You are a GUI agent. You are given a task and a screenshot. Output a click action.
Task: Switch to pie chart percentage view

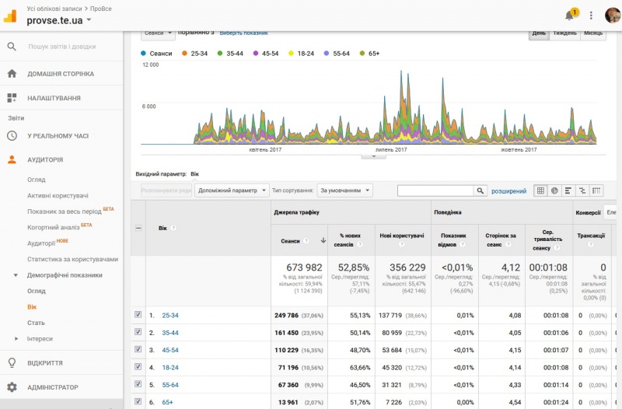[x=554, y=191]
